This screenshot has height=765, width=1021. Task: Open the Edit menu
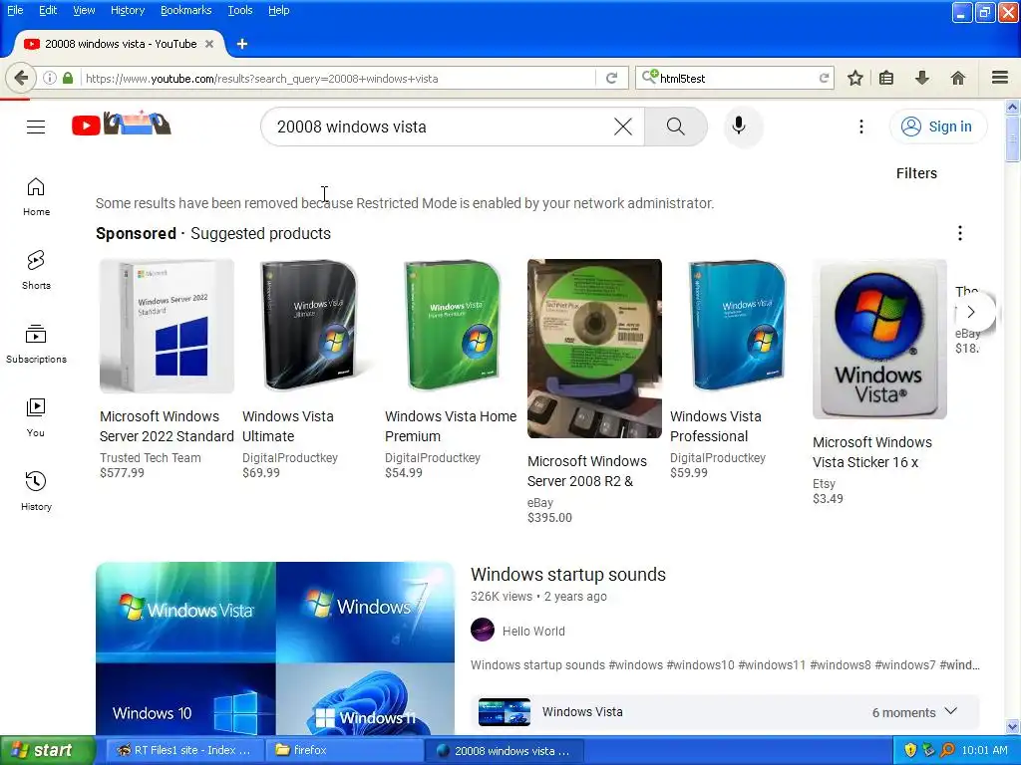click(48, 10)
